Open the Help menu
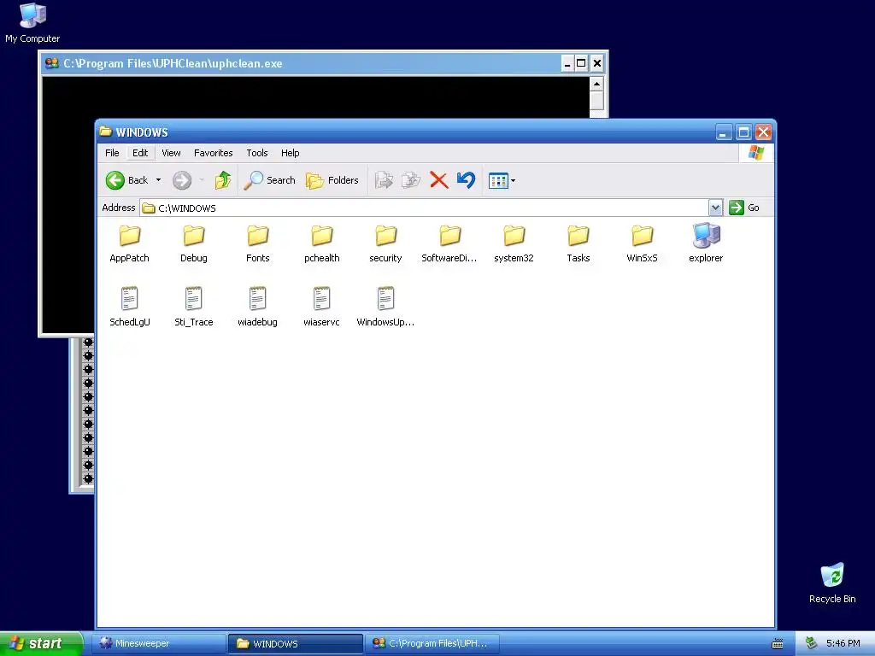875x656 pixels. coord(291,153)
